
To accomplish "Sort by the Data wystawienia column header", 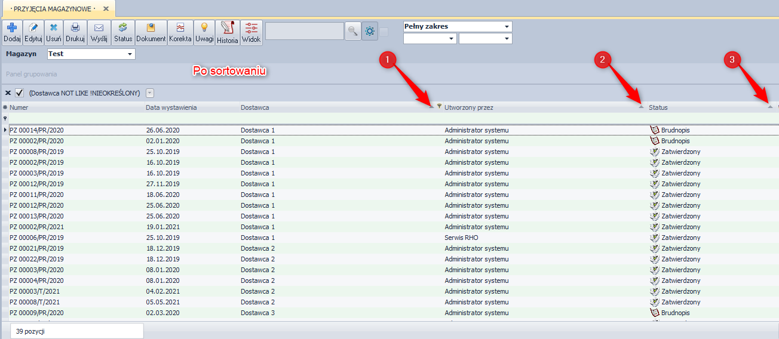I will 171,107.
